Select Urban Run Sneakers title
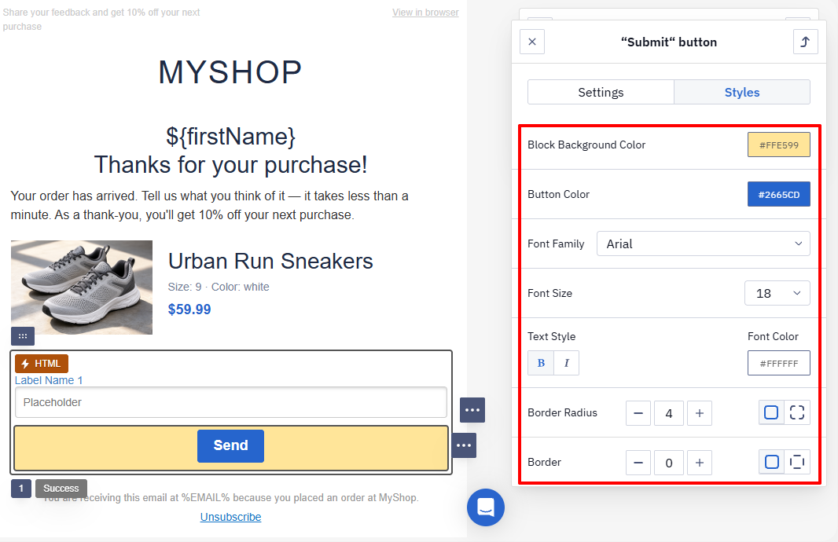The width and height of the screenshot is (838, 542). tap(270, 261)
